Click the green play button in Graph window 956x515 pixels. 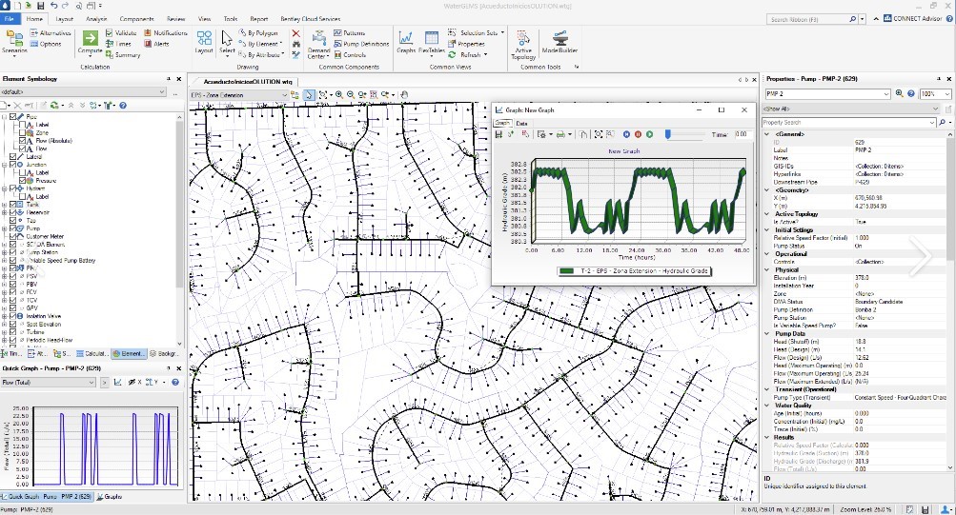tap(649, 134)
